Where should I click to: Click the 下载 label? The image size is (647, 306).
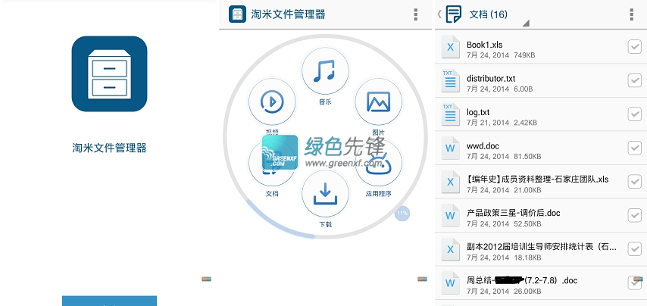[325, 224]
